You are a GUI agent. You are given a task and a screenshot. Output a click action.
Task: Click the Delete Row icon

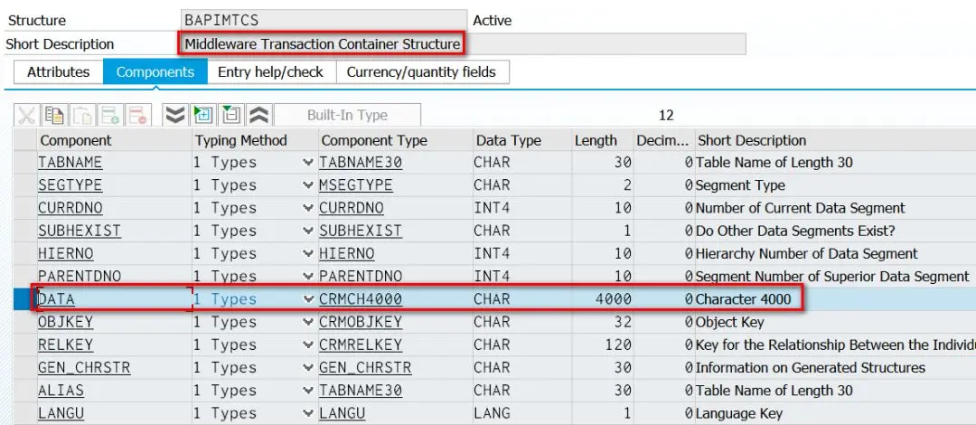point(138,115)
